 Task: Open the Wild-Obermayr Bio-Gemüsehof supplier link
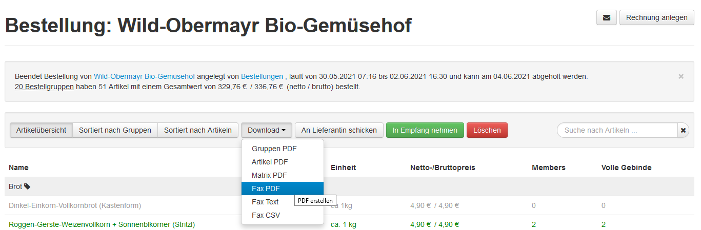point(144,76)
